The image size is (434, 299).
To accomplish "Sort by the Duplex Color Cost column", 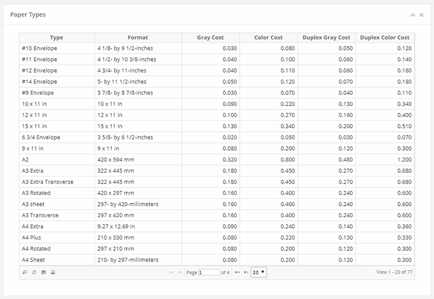I will pos(385,38).
